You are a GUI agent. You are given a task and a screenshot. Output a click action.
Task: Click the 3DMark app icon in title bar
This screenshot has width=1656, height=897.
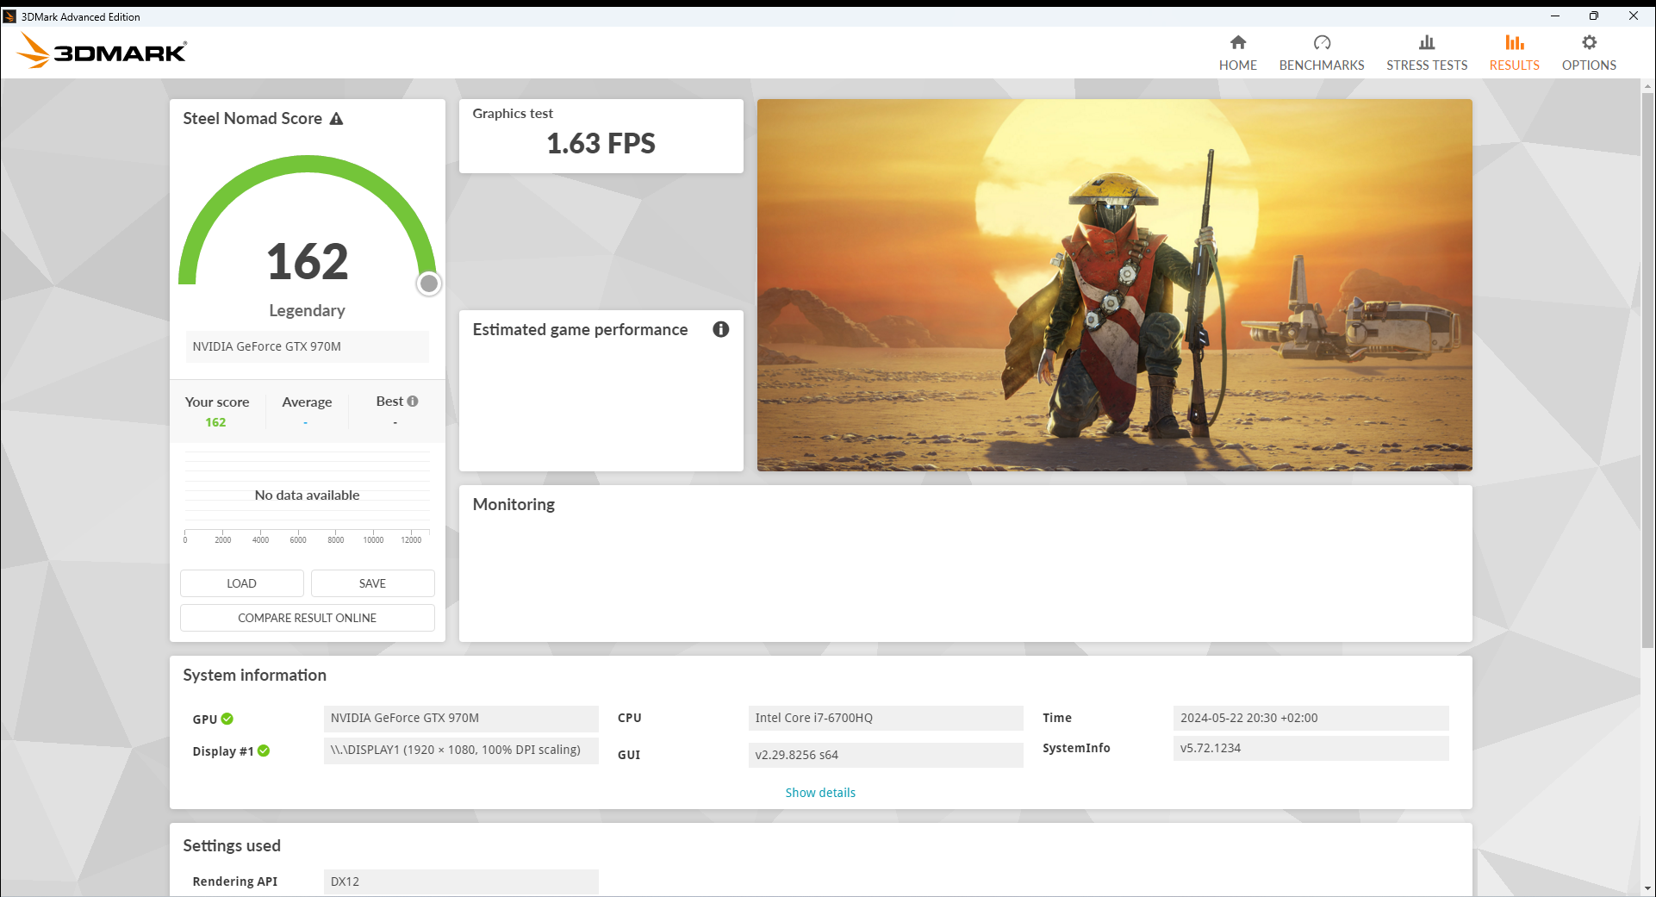point(9,16)
